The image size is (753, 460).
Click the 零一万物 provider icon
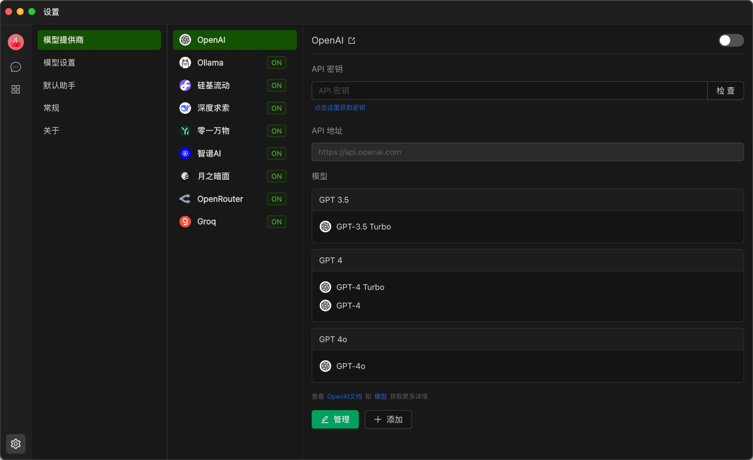tap(185, 131)
